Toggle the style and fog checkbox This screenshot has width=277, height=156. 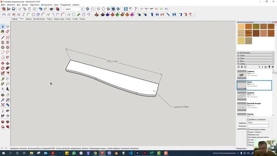(248, 140)
